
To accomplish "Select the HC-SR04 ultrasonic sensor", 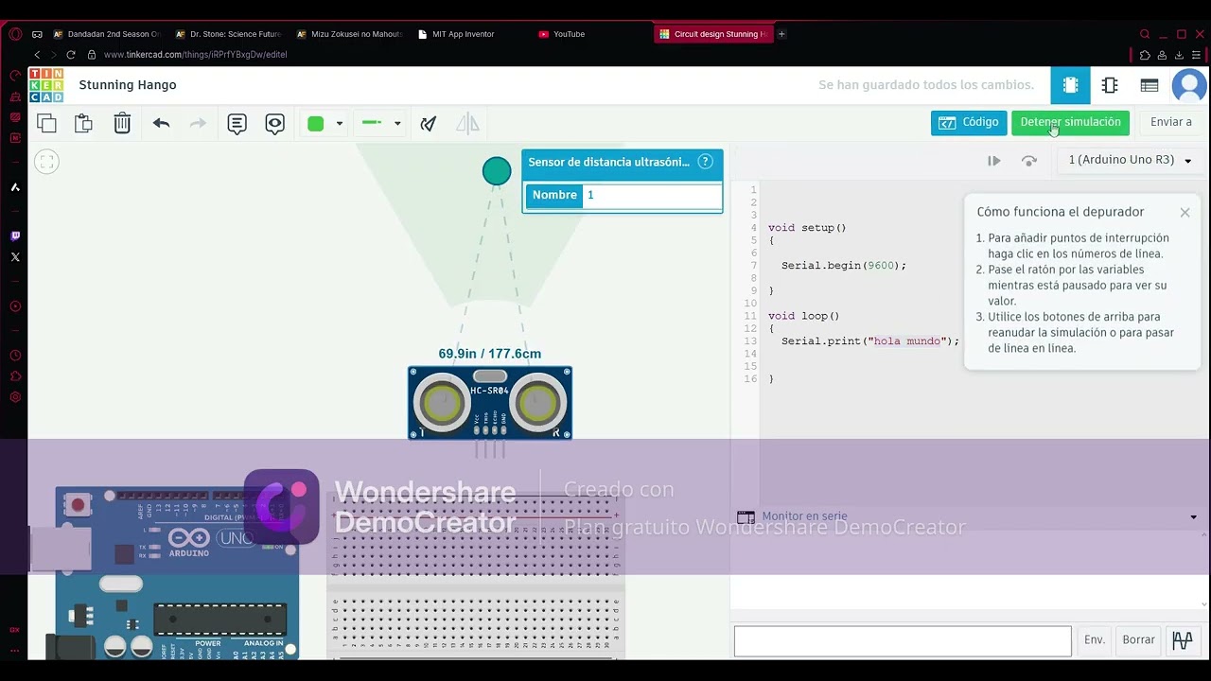I will pyautogui.click(x=490, y=403).
